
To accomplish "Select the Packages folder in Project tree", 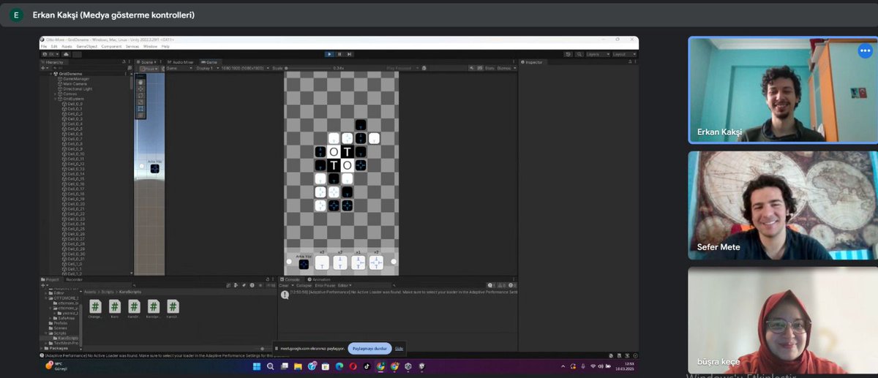I will point(58,348).
